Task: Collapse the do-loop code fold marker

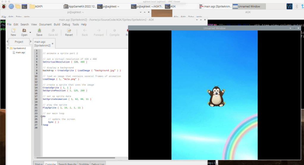Action: [x=41, y=116]
